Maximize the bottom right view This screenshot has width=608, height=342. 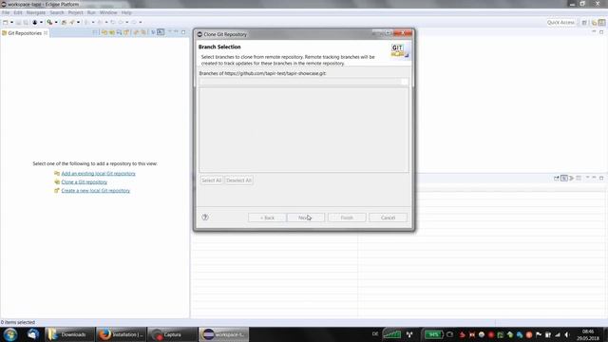(x=601, y=178)
